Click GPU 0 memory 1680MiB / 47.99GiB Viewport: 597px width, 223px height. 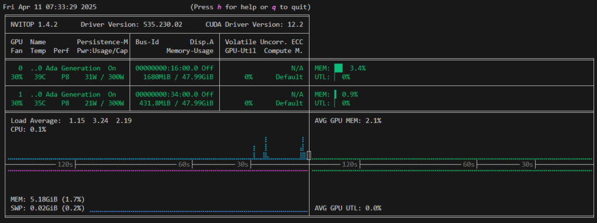click(178, 77)
